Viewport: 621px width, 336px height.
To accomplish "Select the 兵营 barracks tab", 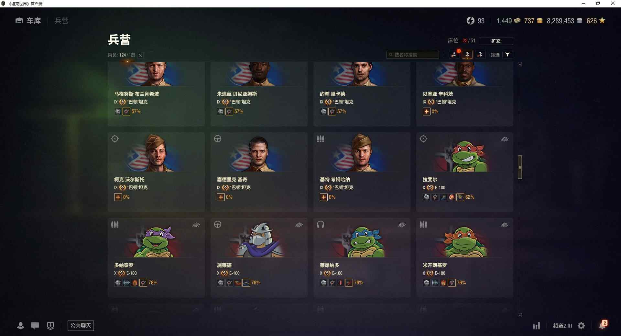I will 61,21.
